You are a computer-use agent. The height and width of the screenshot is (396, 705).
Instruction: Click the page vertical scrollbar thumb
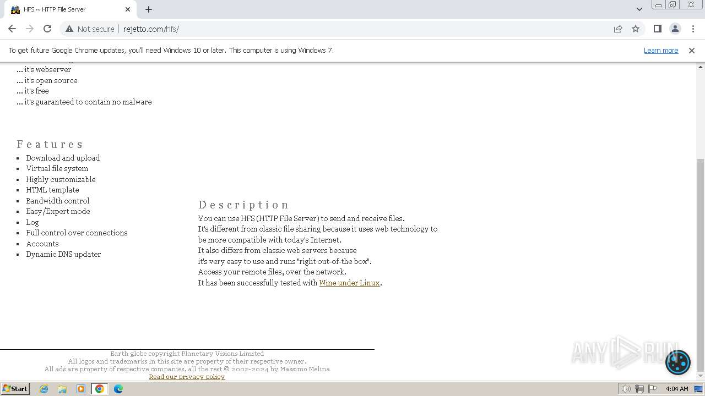coord(700,264)
